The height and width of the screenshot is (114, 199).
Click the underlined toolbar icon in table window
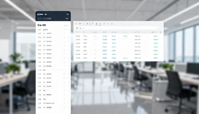coord(100,24)
